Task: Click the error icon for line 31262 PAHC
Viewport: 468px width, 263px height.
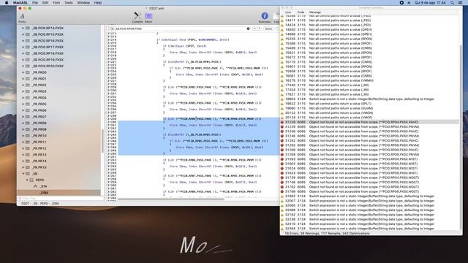Action: point(282,140)
